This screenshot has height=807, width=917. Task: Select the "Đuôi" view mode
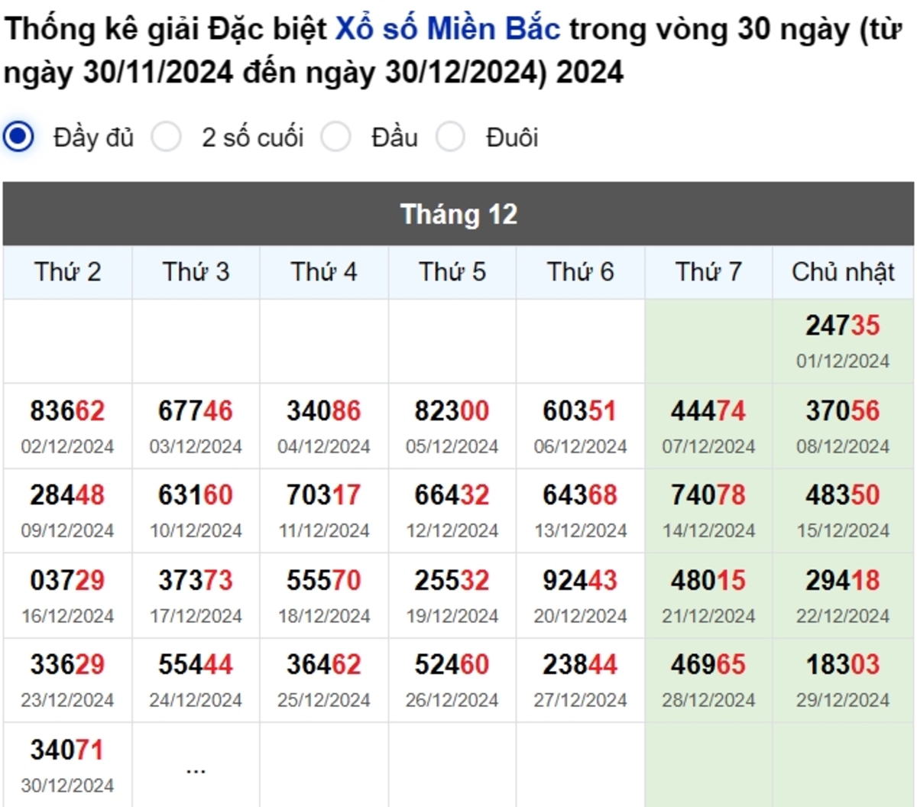pyautogui.click(x=451, y=137)
